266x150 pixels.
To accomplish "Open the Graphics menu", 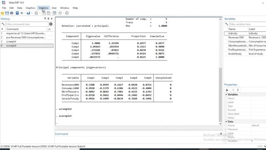I will coord(30,8).
